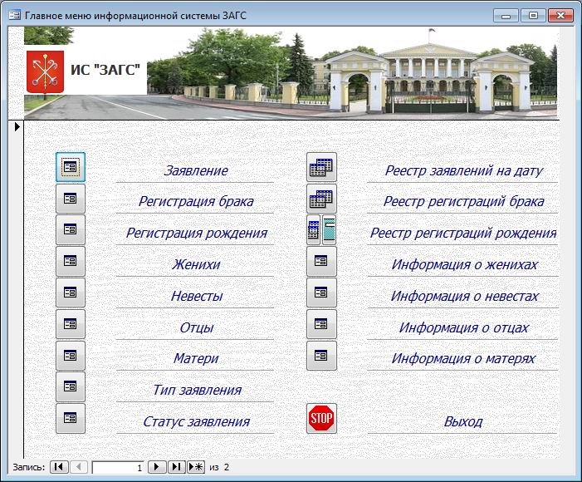Open the Регистрация брака form icon
This screenshot has width=582, height=482.
71,199
